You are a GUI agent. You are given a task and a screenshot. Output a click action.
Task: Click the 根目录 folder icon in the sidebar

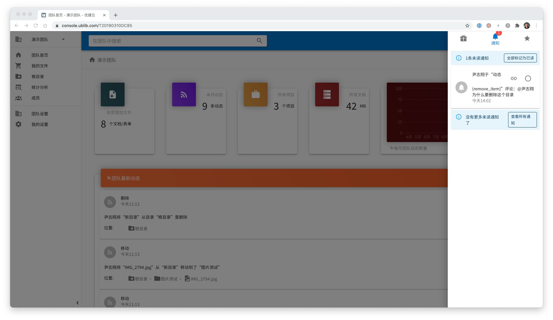pos(18,76)
